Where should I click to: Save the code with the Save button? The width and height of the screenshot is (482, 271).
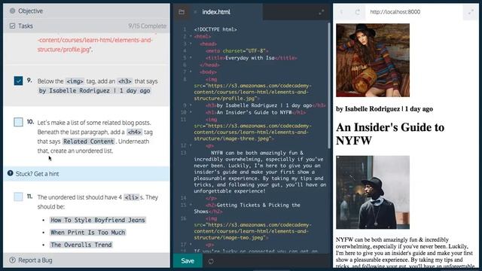188,261
